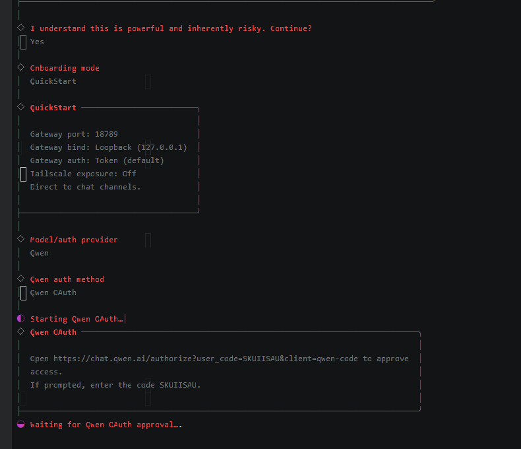Click 'If prompted, enter the code SKUIISAU.' line

pyautogui.click(x=115, y=385)
